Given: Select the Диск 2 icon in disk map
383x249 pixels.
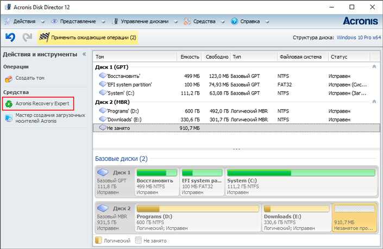Looking at the screenshot, I should 103,208.
